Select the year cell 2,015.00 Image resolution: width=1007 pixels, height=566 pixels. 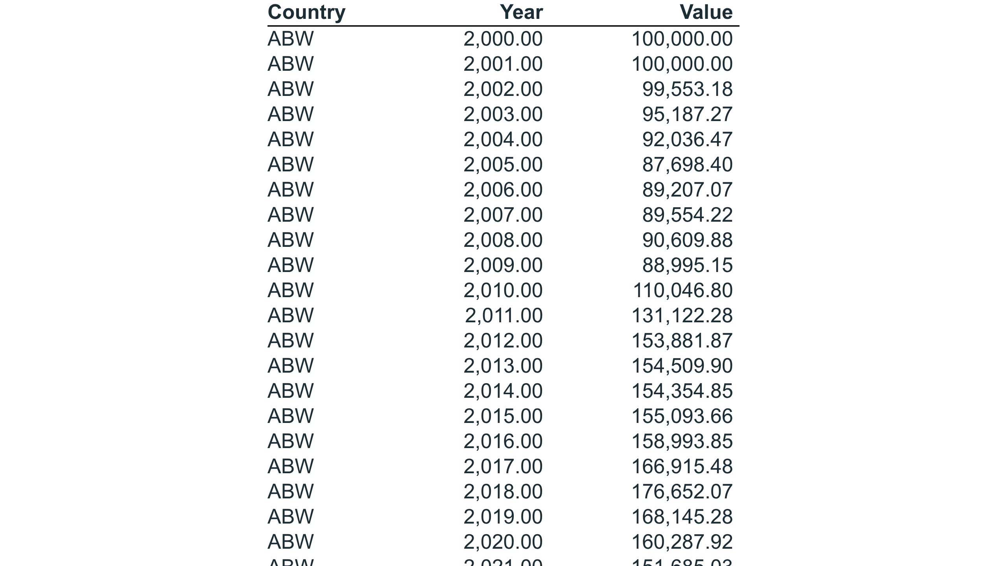(x=503, y=416)
